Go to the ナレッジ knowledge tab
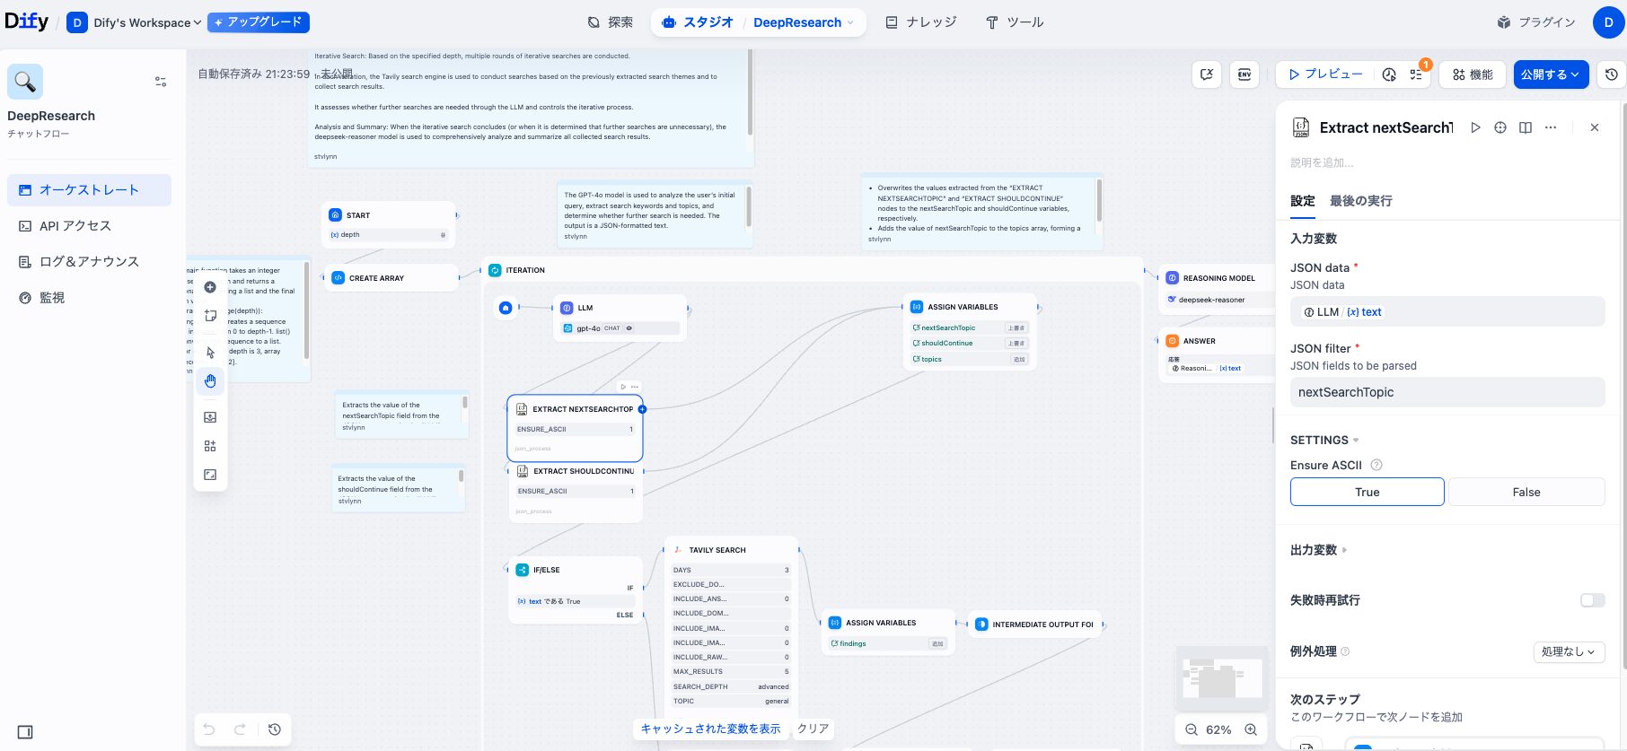 click(921, 22)
